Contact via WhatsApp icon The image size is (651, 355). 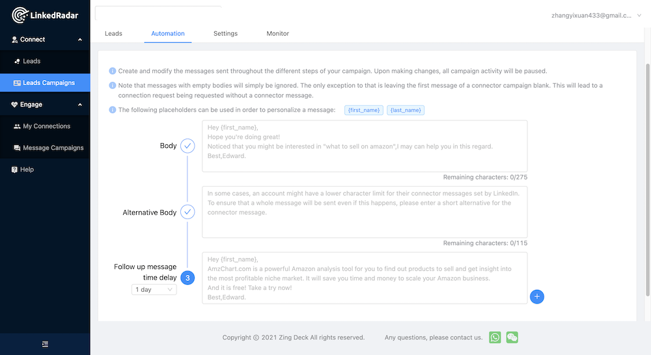495,337
